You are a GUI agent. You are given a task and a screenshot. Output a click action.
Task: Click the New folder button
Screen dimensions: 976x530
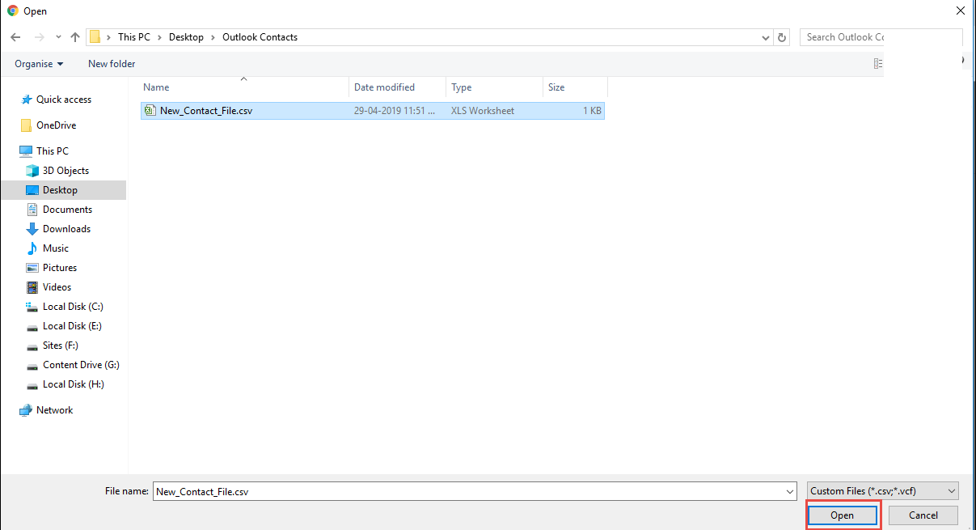tap(112, 64)
